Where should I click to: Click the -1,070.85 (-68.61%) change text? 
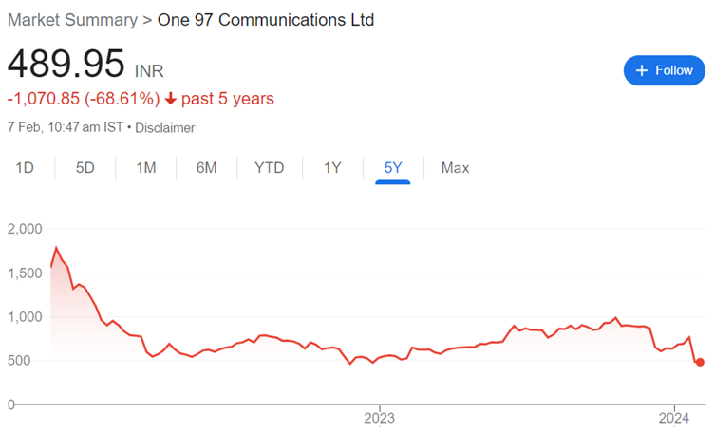pos(83,99)
